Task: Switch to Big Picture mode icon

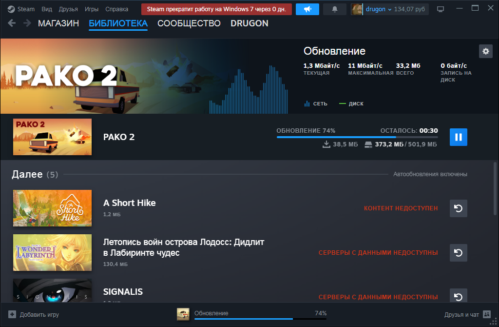Action: [x=441, y=9]
